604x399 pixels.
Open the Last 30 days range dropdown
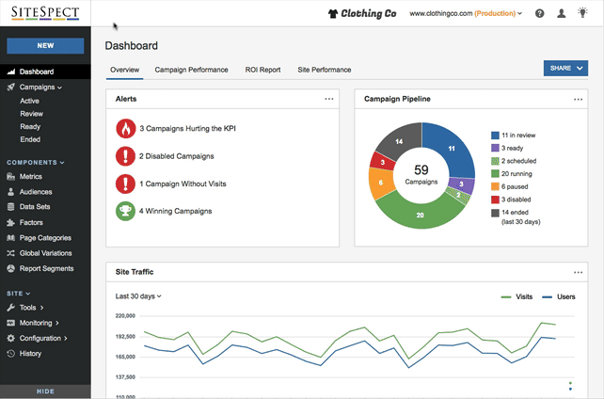pyautogui.click(x=138, y=296)
